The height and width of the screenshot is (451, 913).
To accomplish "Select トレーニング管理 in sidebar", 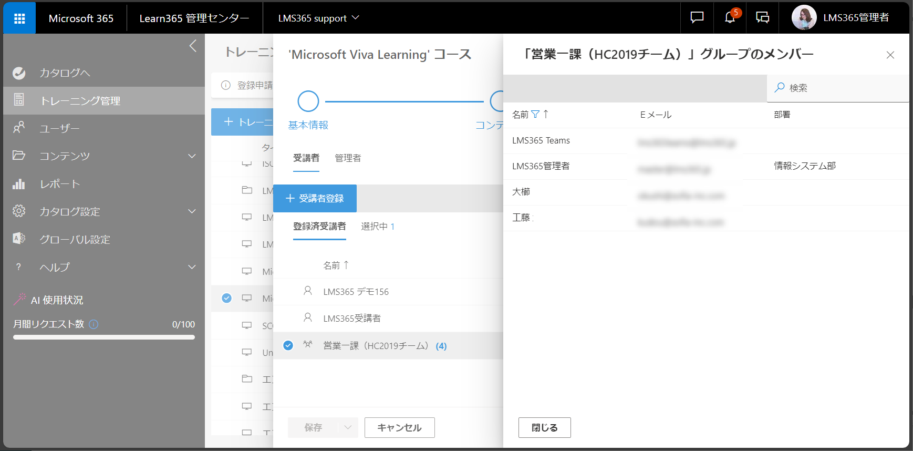I will pyautogui.click(x=104, y=101).
